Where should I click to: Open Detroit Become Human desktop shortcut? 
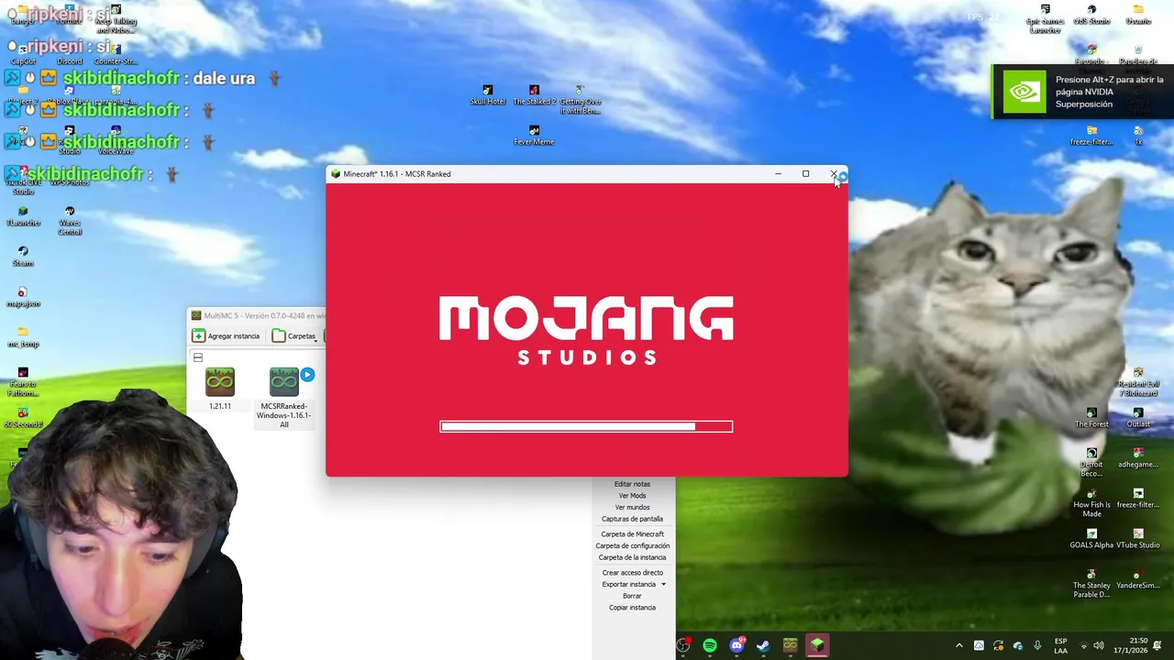point(1091,463)
